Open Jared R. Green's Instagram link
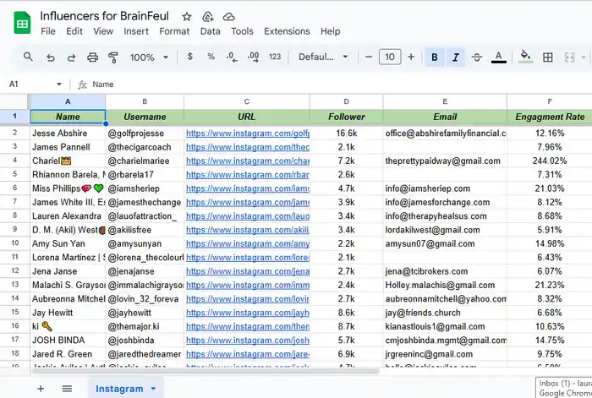Screen dimensions: 592x398 pyautogui.click(x=247, y=354)
